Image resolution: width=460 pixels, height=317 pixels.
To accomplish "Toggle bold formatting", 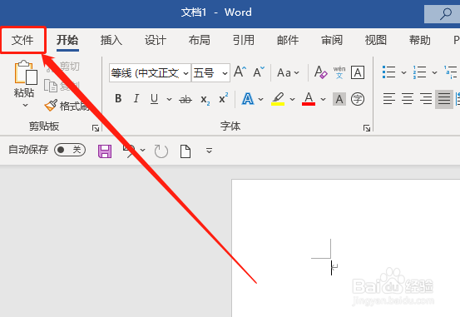I will tap(118, 99).
